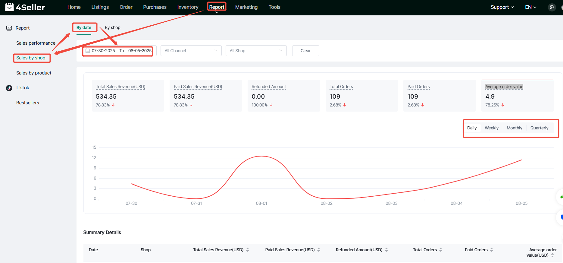Sort by Average order value(USD) column
Viewport: 563px width, 263px height.
coord(552,255)
